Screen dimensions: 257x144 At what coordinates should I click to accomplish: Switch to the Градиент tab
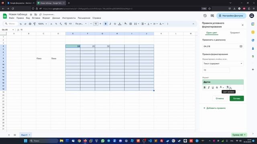(235, 33)
